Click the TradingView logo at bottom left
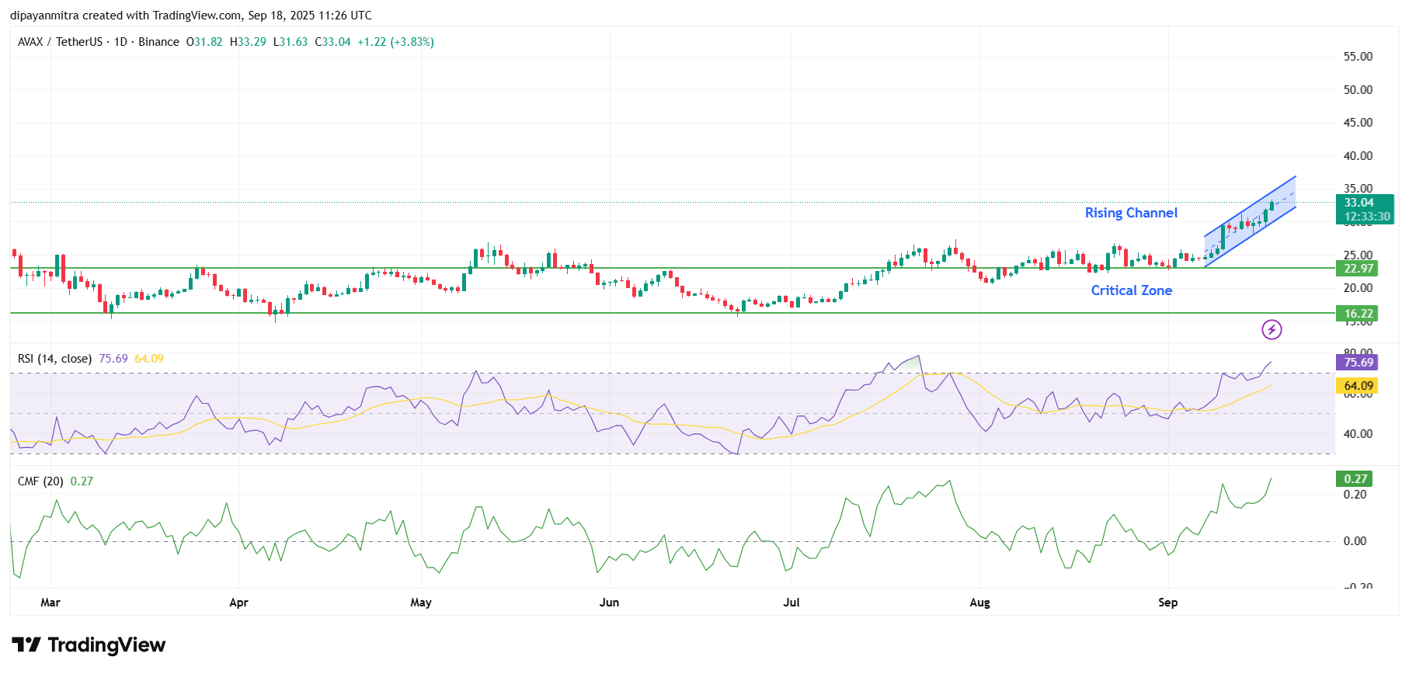Screen dimensions: 1409x674 [89, 645]
